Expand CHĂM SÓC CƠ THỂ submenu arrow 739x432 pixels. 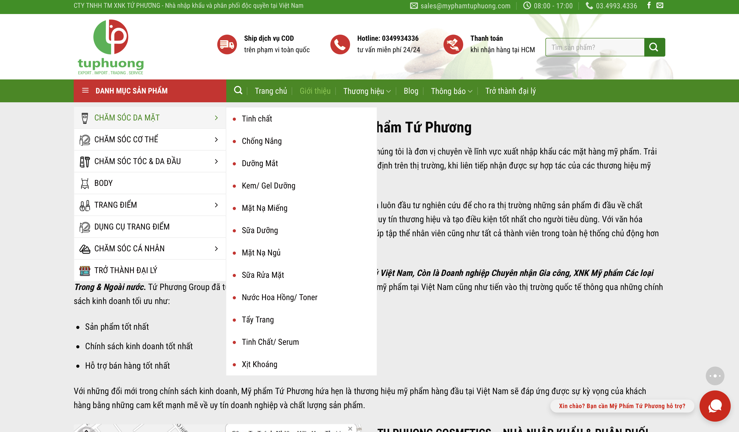[216, 139]
